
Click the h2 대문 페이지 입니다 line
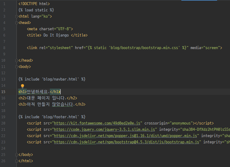[48, 98]
